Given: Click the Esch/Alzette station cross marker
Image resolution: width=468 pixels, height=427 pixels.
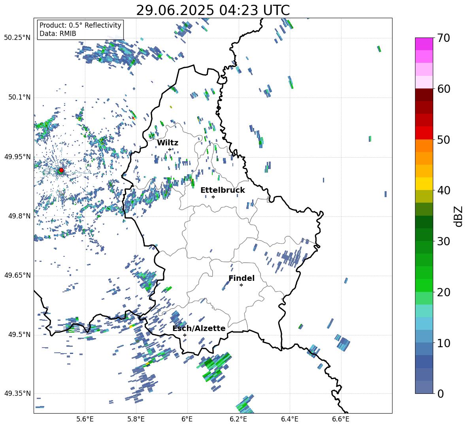Looking at the screenshot, I should click(185, 335).
